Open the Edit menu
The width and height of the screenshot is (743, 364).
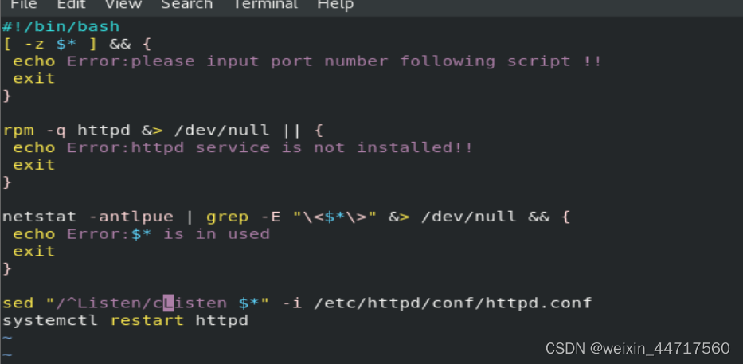[x=71, y=5]
